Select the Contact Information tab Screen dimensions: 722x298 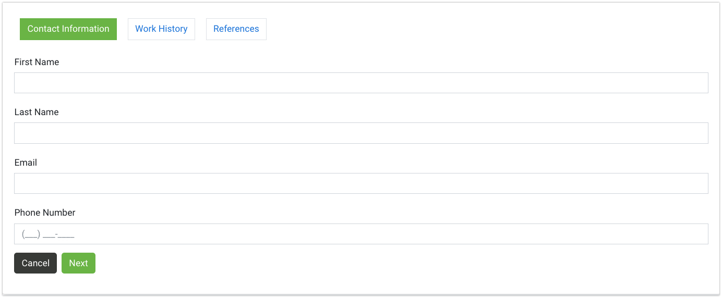coord(68,29)
